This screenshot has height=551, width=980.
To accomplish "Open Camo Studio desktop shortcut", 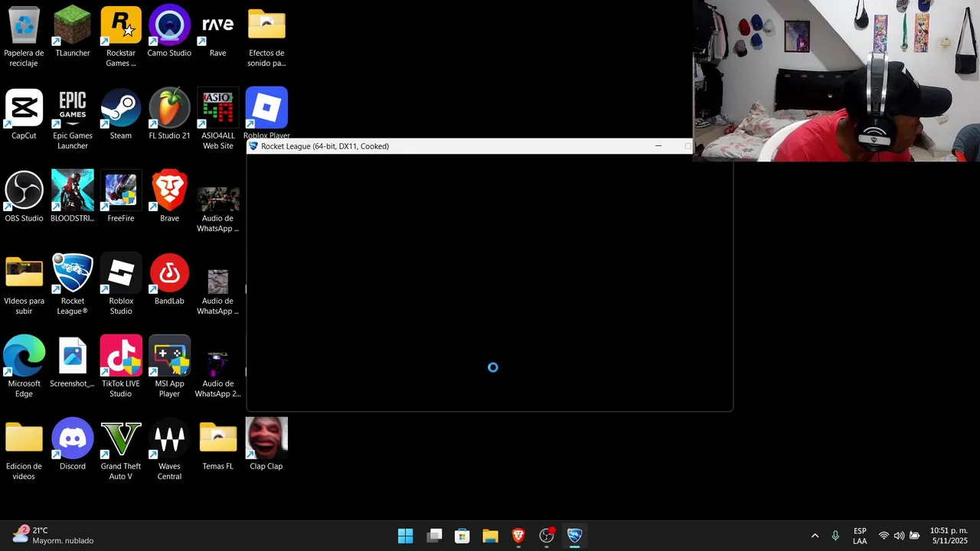I will pos(169,31).
